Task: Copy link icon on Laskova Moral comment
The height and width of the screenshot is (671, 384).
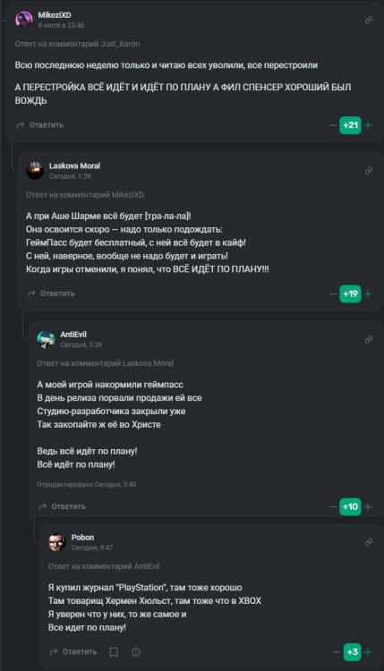Action: click(368, 171)
